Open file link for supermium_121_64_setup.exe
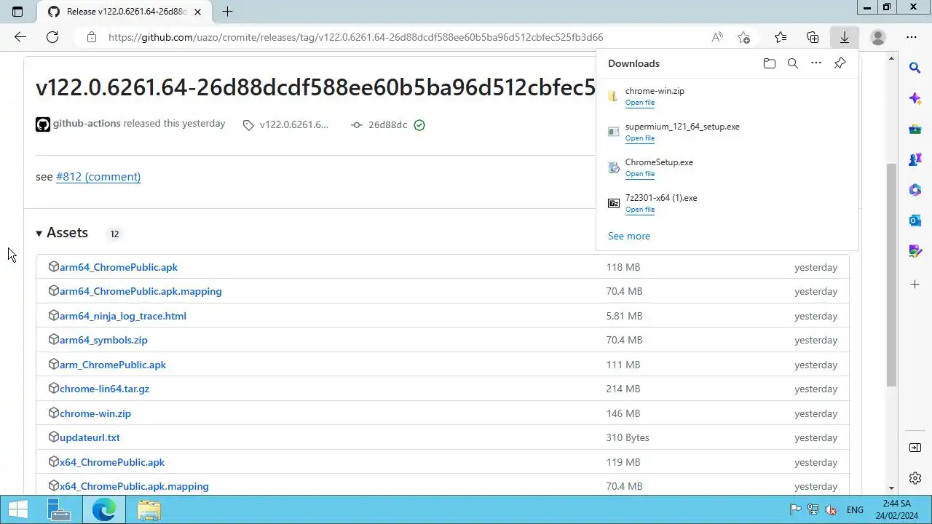Screen dimensions: 932x524 pyautogui.click(x=640, y=138)
